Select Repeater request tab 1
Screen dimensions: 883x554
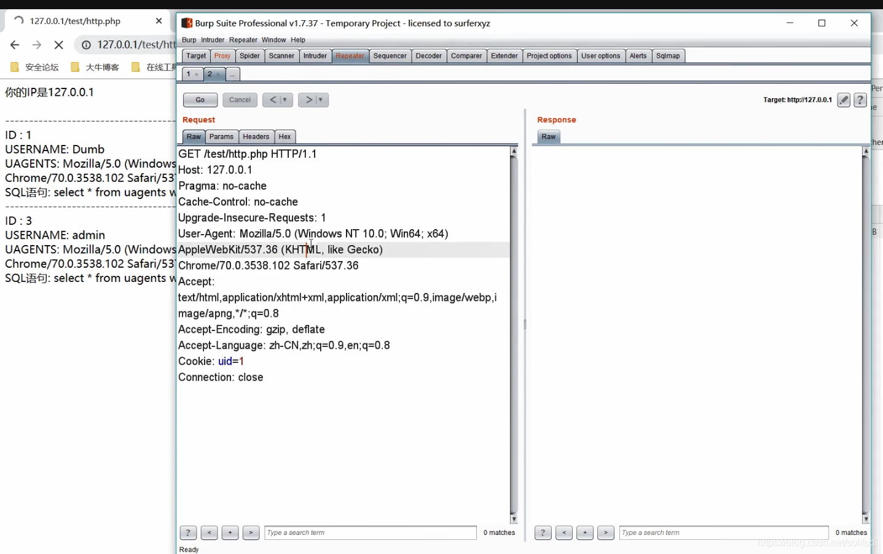tap(189, 74)
